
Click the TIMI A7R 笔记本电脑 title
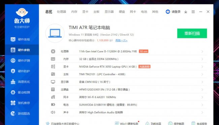89,28
